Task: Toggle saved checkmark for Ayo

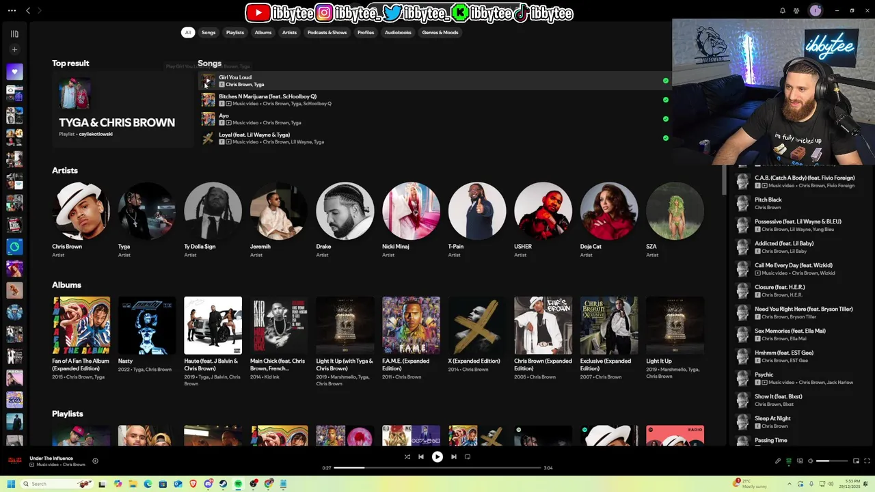Action: click(666, 119)
